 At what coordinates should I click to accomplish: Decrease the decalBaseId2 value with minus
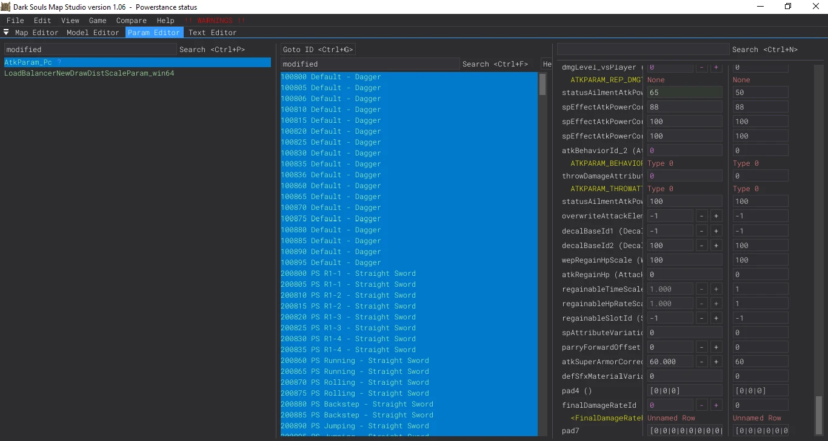click(x=701, y=246)
